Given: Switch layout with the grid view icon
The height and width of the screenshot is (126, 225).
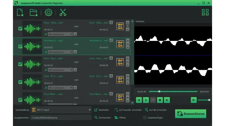Looking at the screenshot, I should (x=205, y=13).
